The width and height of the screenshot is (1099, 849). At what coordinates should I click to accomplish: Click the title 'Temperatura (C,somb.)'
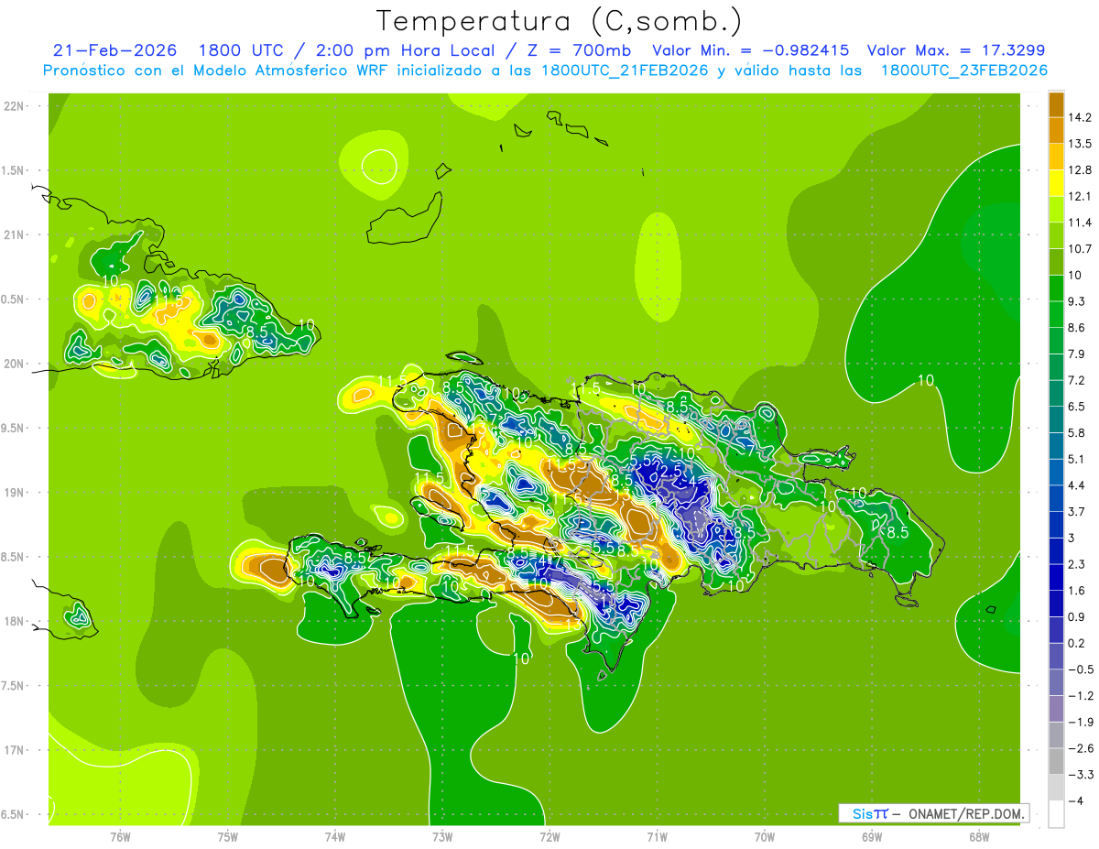click(x=559, y=20)
